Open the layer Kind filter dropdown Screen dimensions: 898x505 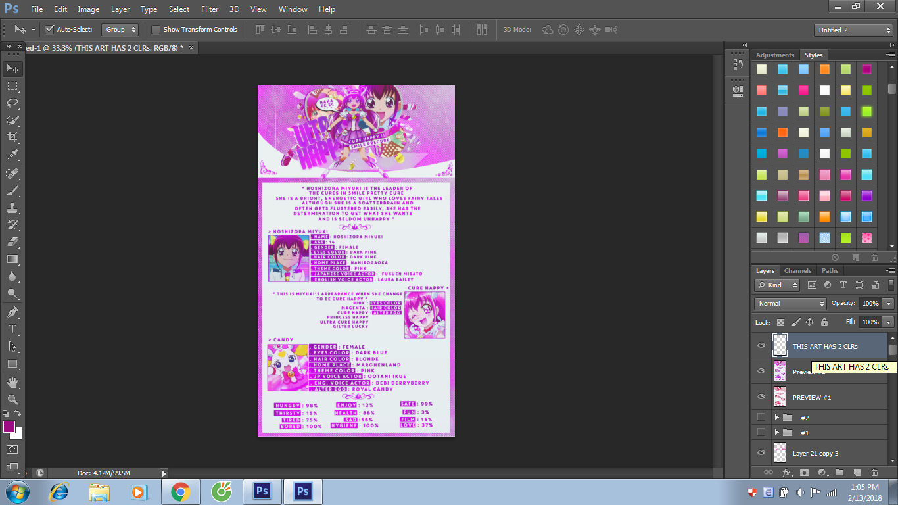pyautogui.click(x=777, y=285)
